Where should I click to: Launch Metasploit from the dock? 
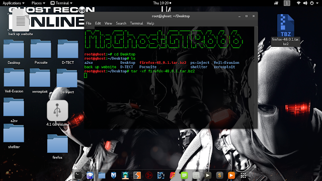[114, 175]
